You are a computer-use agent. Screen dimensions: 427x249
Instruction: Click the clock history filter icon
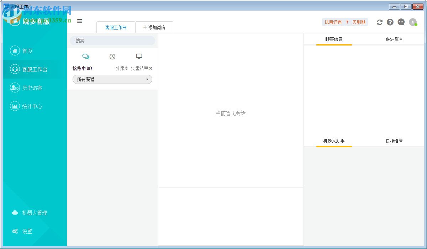112,56
